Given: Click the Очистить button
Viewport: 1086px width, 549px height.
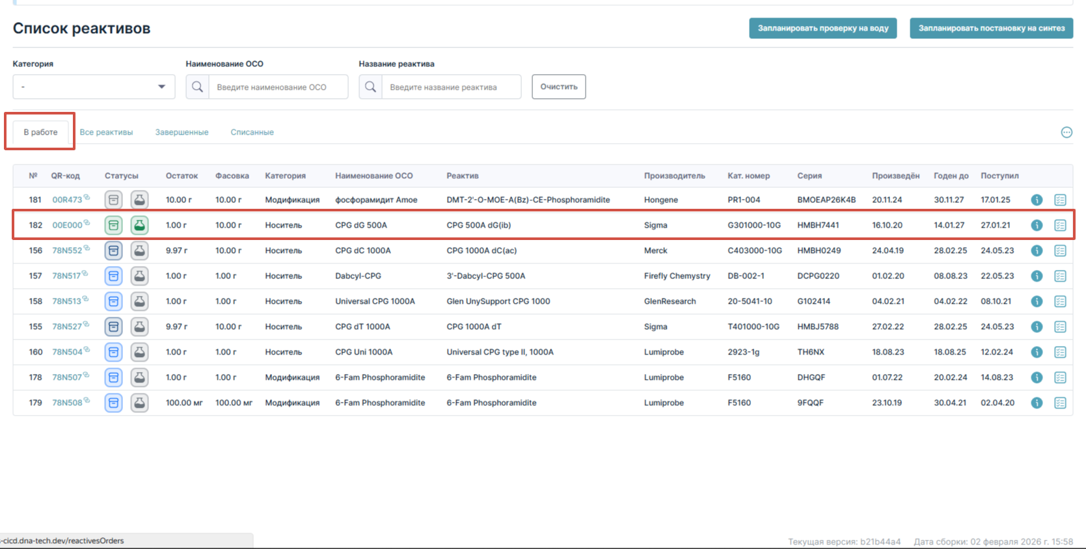Looking at the screenshot, I should [558, 87].
